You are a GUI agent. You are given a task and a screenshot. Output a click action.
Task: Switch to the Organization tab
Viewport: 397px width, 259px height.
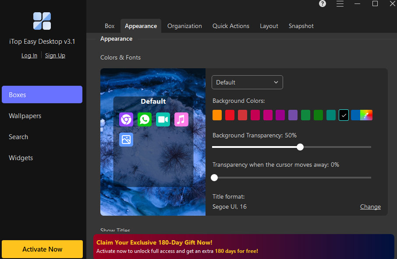click(x=184, y=26)
